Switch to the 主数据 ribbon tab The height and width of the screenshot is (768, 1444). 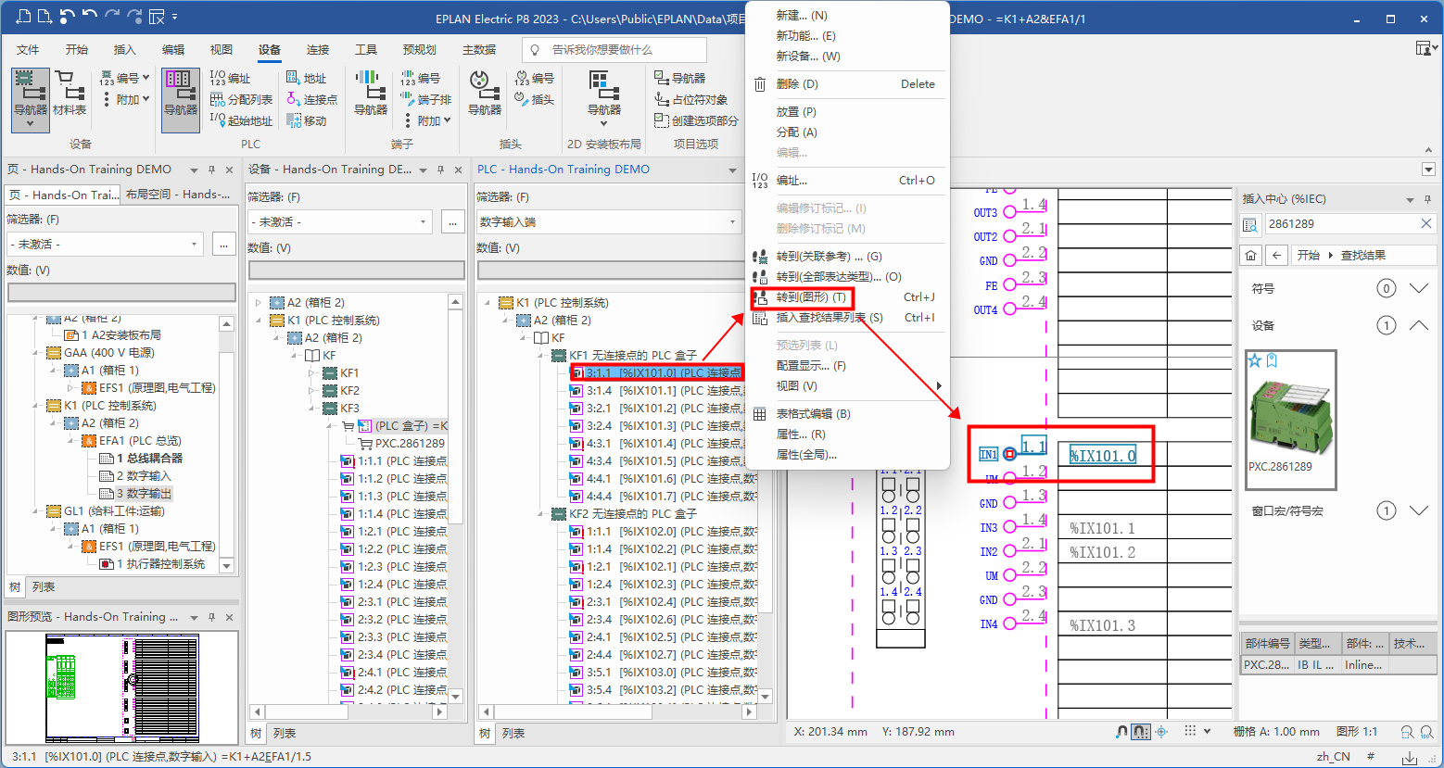[479, 50]
